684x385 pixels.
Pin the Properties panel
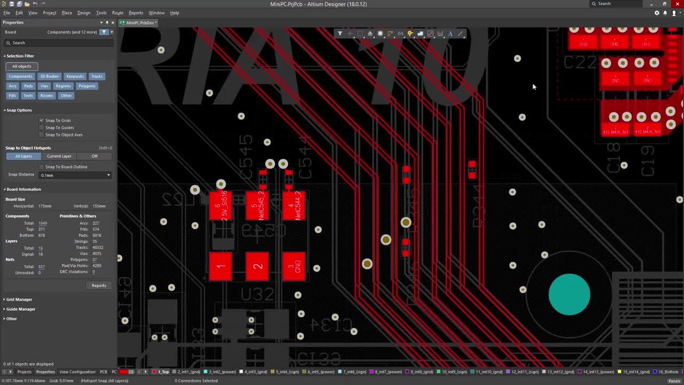pyautogui.click(x=107, y=22)
